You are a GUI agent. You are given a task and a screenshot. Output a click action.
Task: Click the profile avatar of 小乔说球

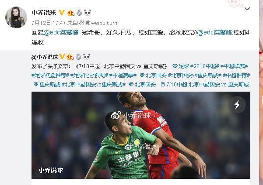tap(16, 17)
